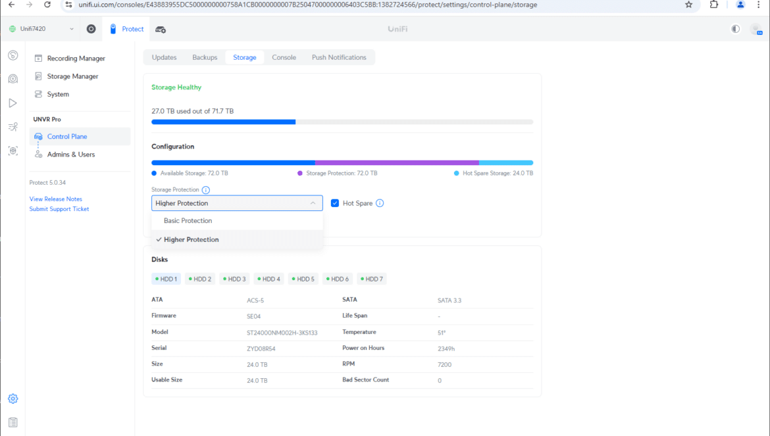770x436 pixels.
Task: Click the Available Storage: 72.0 TB legend
Action: click(190, 173)
